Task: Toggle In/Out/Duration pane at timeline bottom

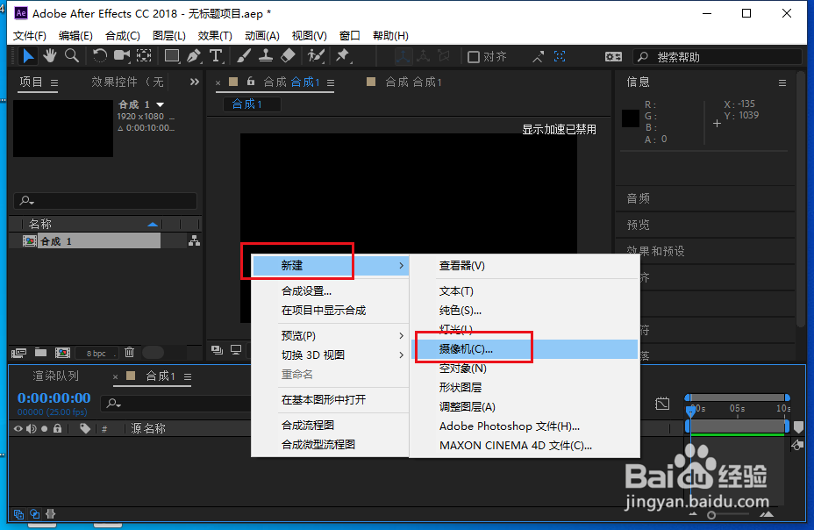Action: click(50, 514)
